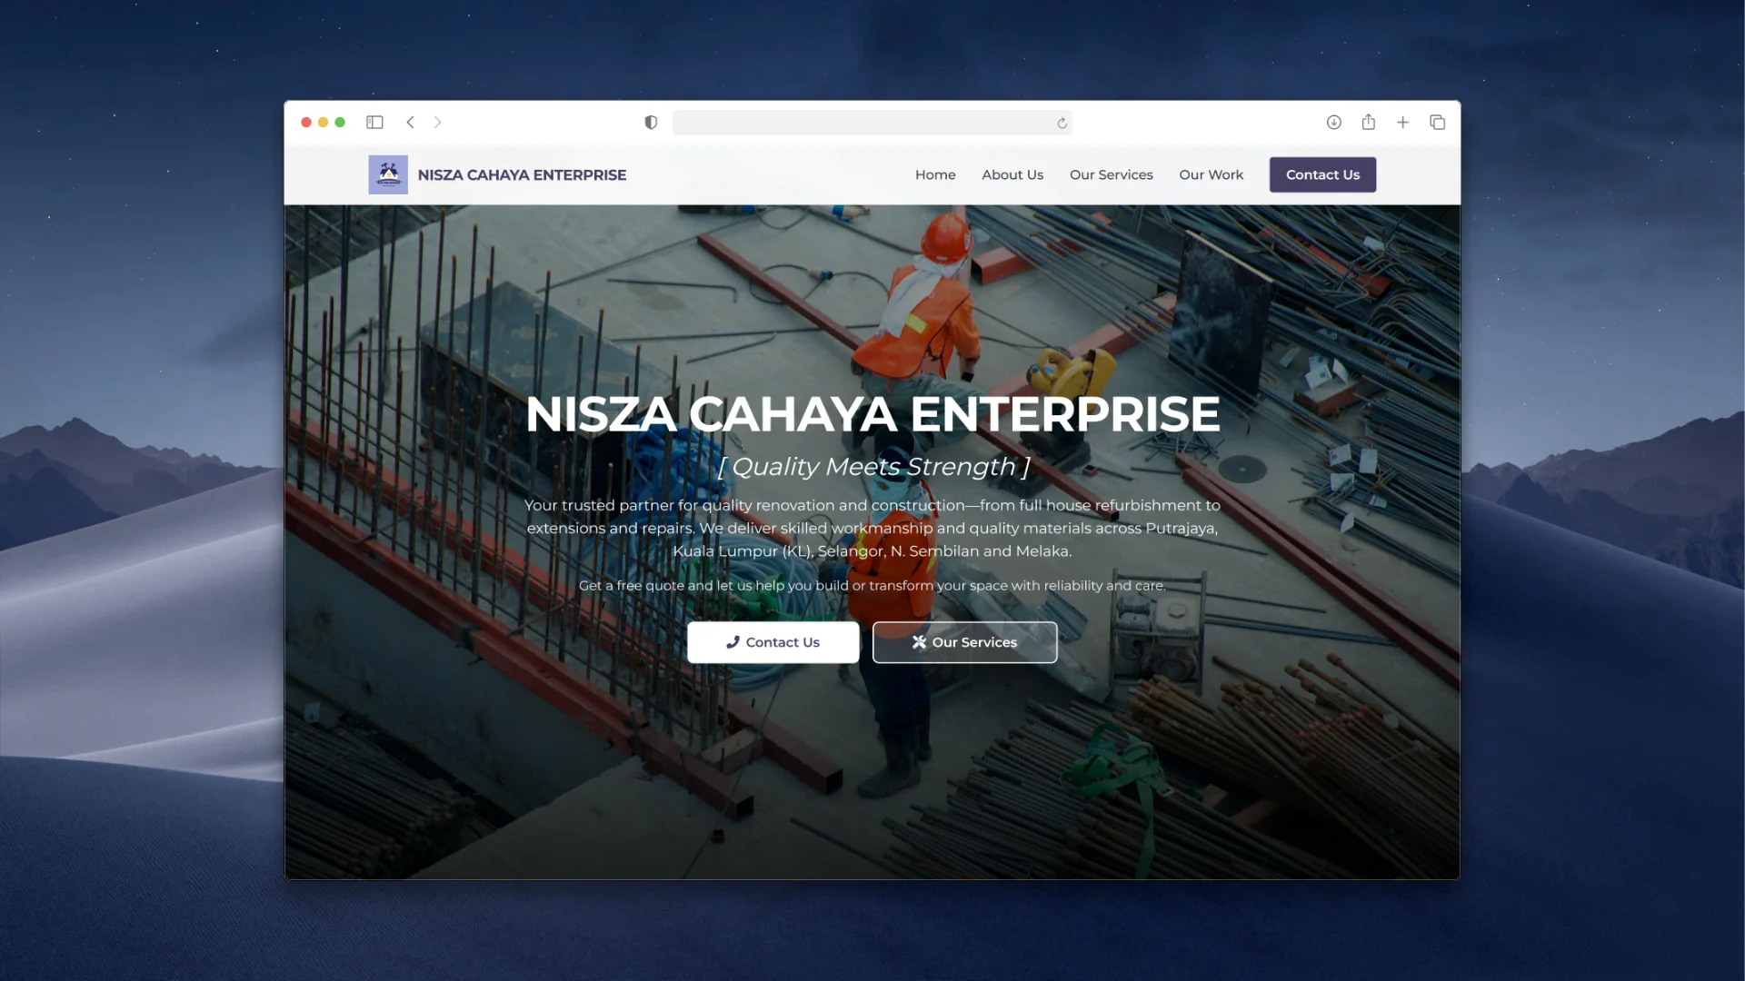
Task: Click the forward navigation arrow
Action: coord(438,122)
